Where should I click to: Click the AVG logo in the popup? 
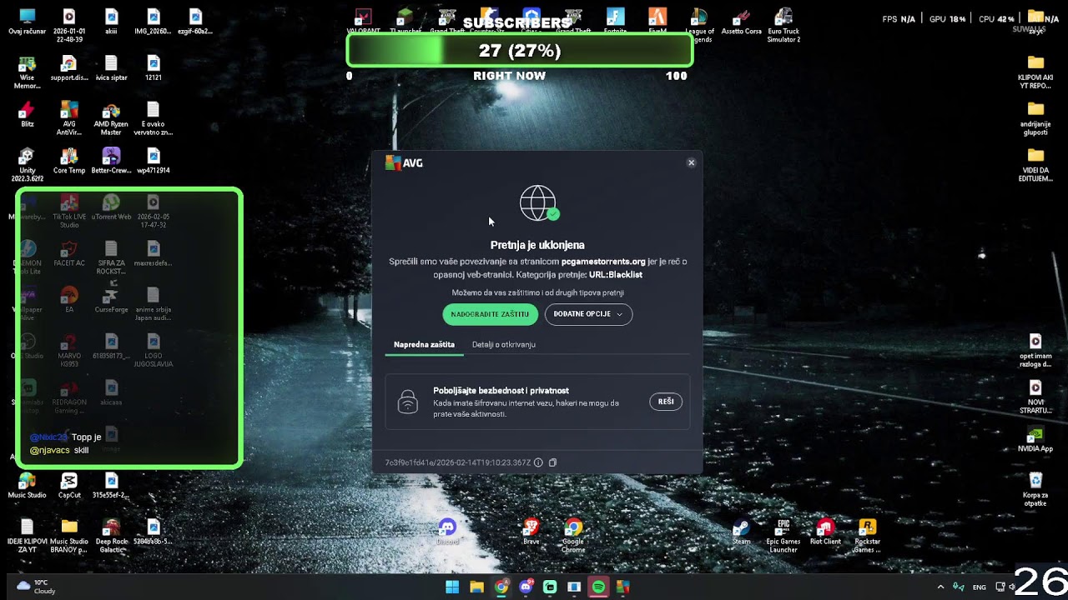(x=405, y=162)
